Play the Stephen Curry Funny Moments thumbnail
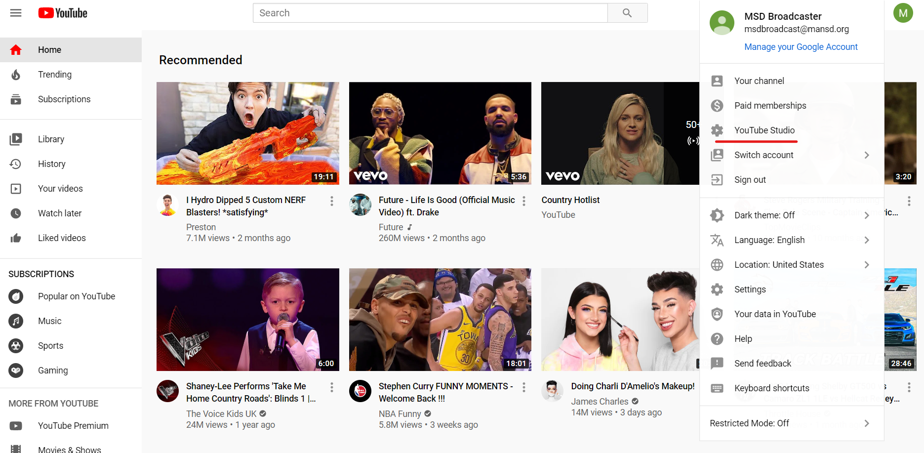 (x=440, y=320)
